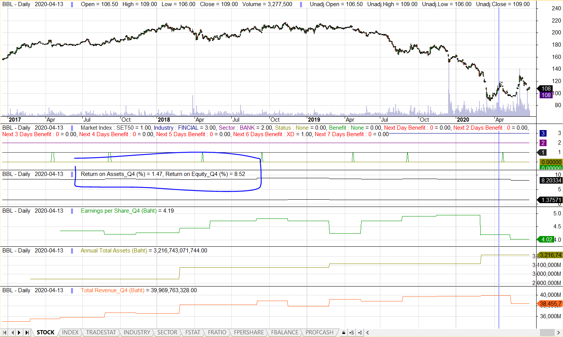This screenshot has width=563, height=337.
Task: Click the scroll-left arrow of horizontal scrollbar
Action: 368,332
